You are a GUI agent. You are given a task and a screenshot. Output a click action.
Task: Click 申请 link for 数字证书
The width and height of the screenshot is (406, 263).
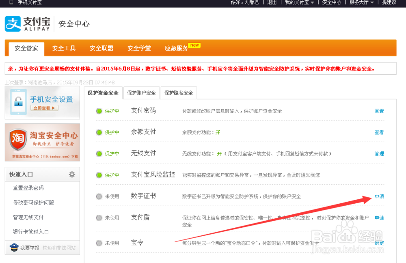click(379, 196)
